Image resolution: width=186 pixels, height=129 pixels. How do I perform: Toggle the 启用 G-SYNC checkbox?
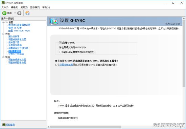point(60,43)
